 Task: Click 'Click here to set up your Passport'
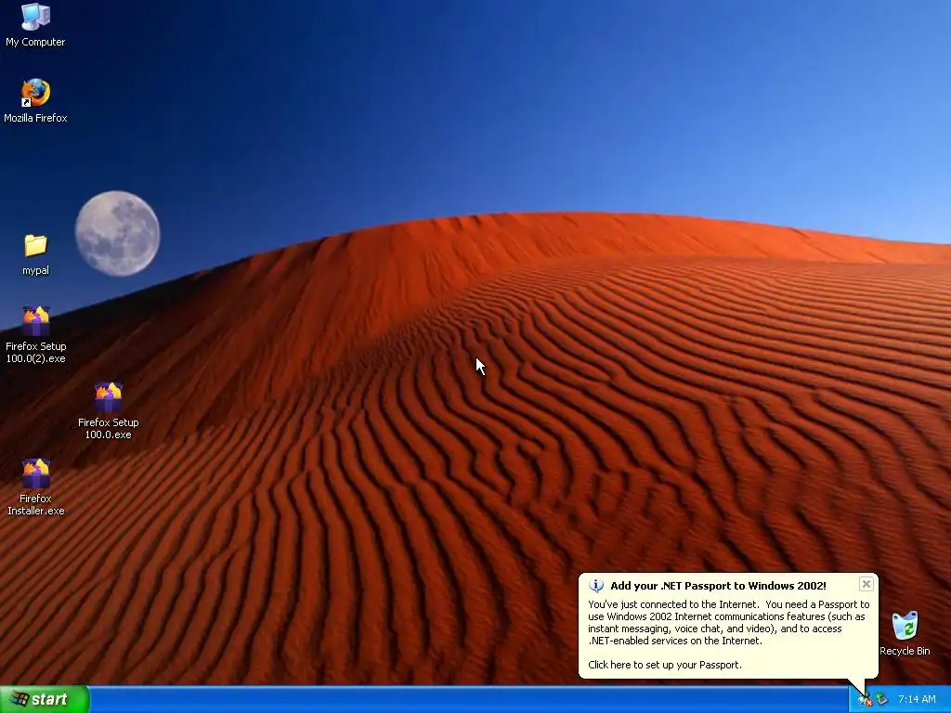pyautogui.click(x=665, y=665)
